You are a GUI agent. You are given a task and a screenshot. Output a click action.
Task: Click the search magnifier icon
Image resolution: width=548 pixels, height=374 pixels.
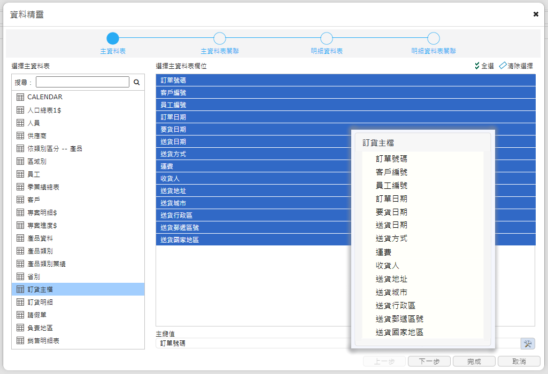(137, 82)
